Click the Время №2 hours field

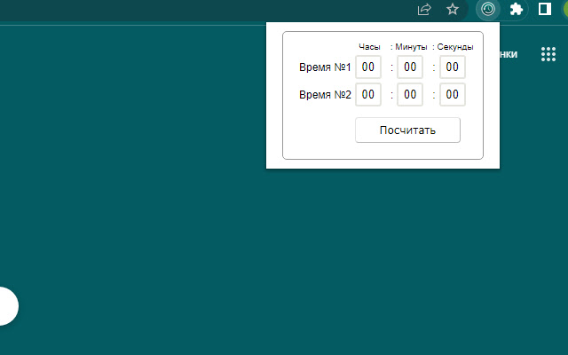pos(368,95)
